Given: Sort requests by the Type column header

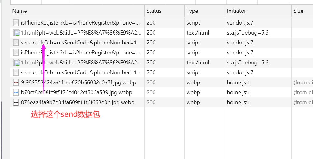Looking at the screenshot, I should [192, 11].
